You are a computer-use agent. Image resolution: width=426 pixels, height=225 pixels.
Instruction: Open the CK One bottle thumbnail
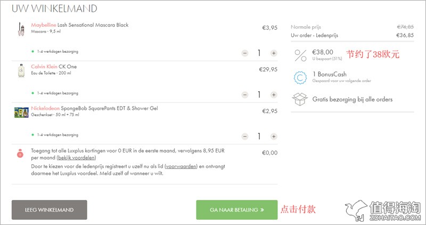pyautogui.click(x=21, y=70)
